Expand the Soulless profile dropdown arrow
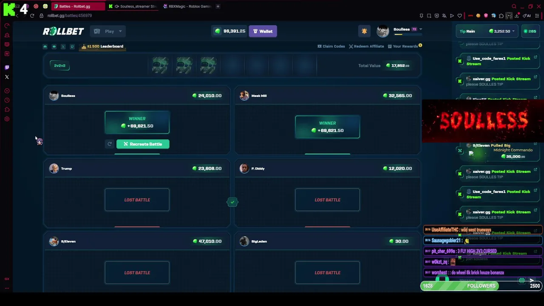 click(x=420, y=29)
